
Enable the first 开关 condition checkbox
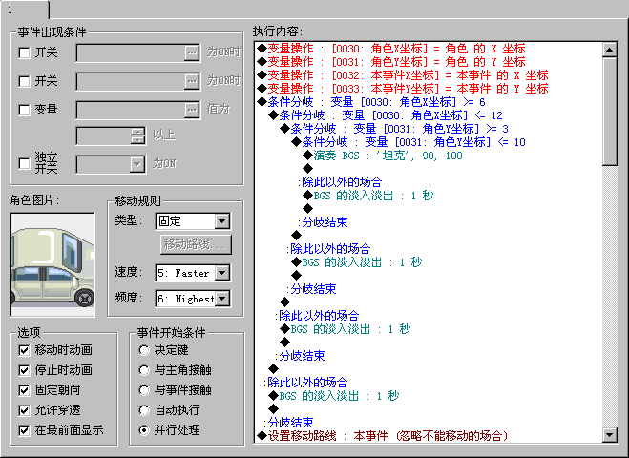coord(25,52)
